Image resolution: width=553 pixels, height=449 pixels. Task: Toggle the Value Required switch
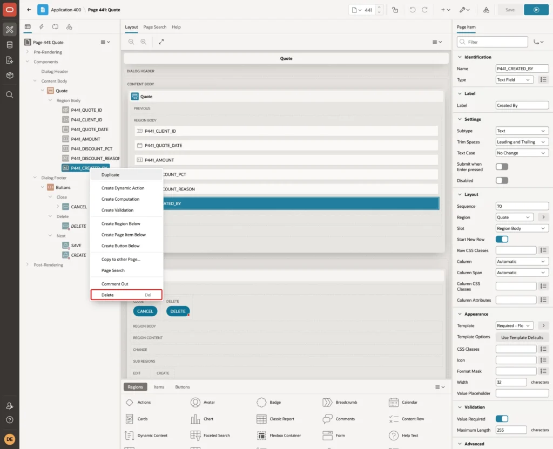[502, 419]
